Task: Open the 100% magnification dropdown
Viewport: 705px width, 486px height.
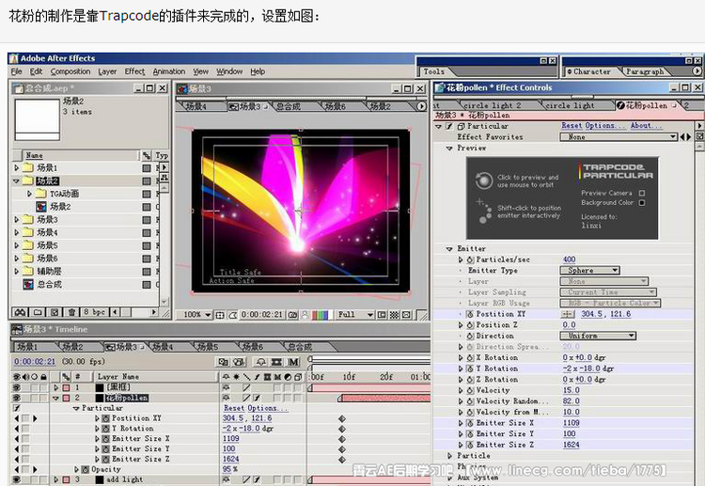Action: [x=197, y=315]
